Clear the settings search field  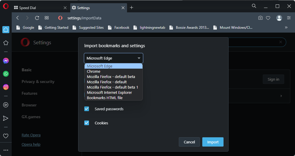(280, 42)
